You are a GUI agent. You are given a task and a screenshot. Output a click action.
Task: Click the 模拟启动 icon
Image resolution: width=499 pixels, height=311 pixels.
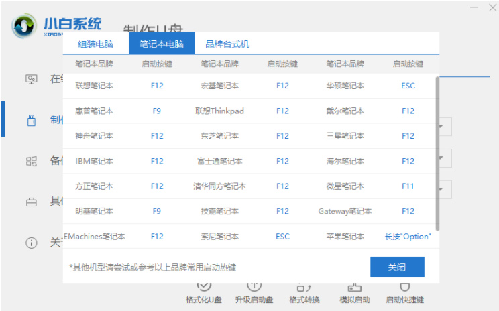(355, 287)
